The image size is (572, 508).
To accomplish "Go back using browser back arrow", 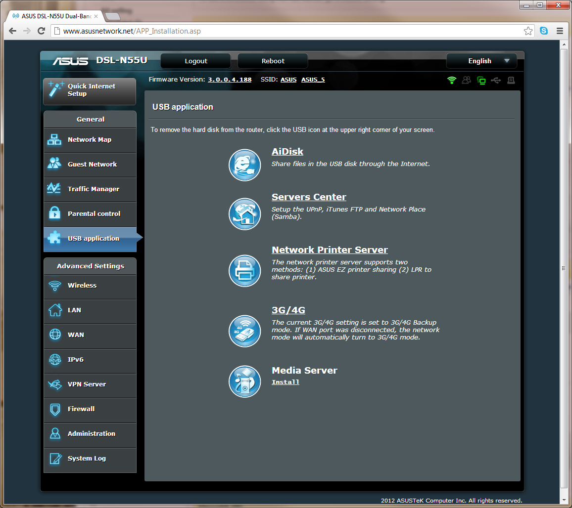I will pos(12,31).
